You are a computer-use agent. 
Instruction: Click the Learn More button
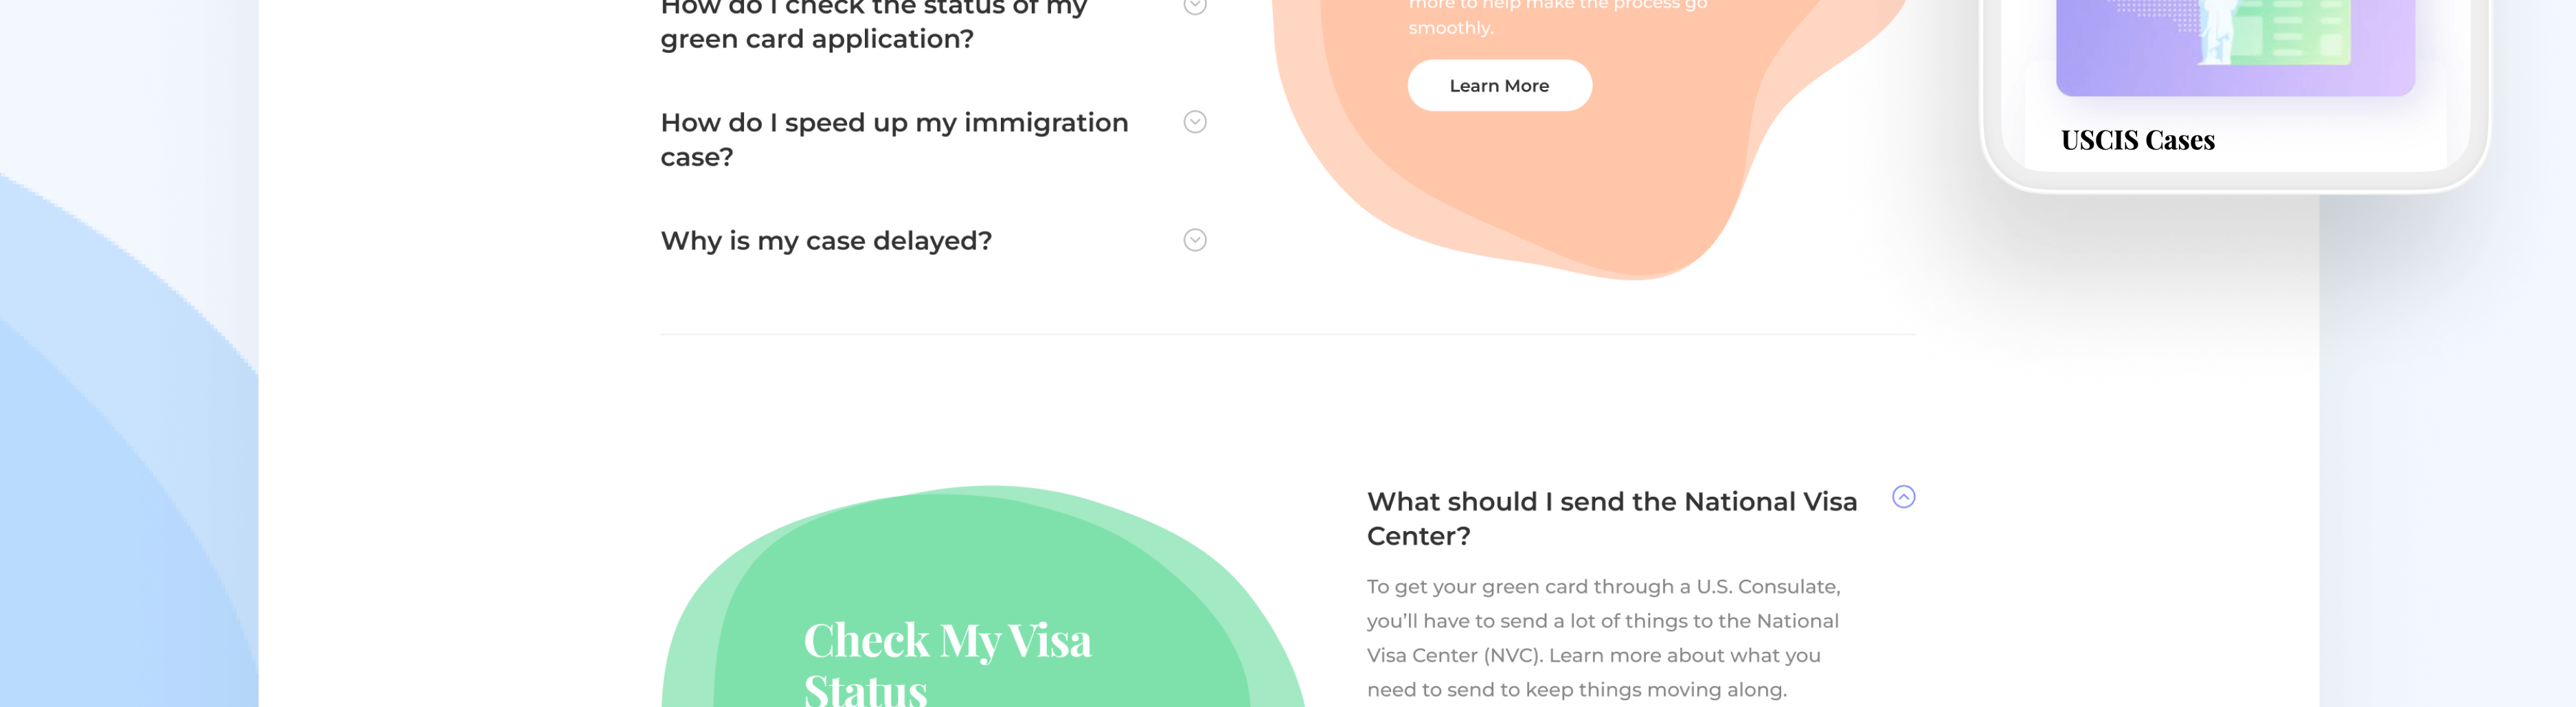(1498, 86)
